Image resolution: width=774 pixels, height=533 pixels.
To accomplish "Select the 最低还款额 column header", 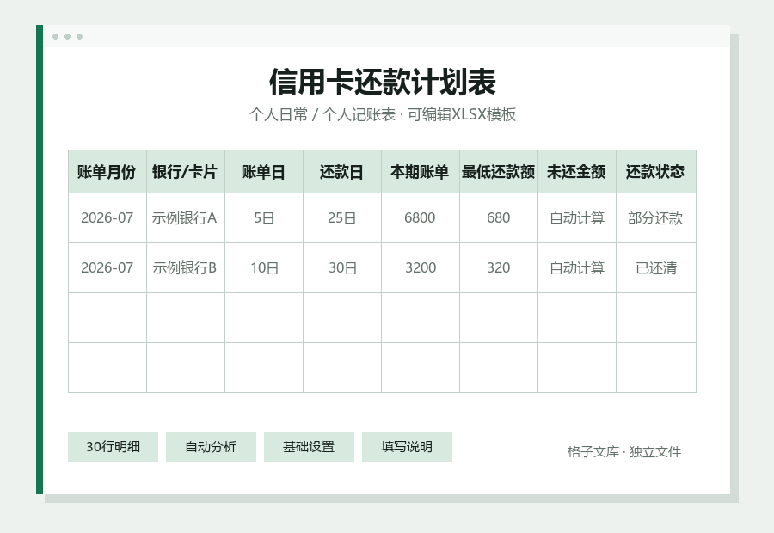I will [x=499, y=172].
